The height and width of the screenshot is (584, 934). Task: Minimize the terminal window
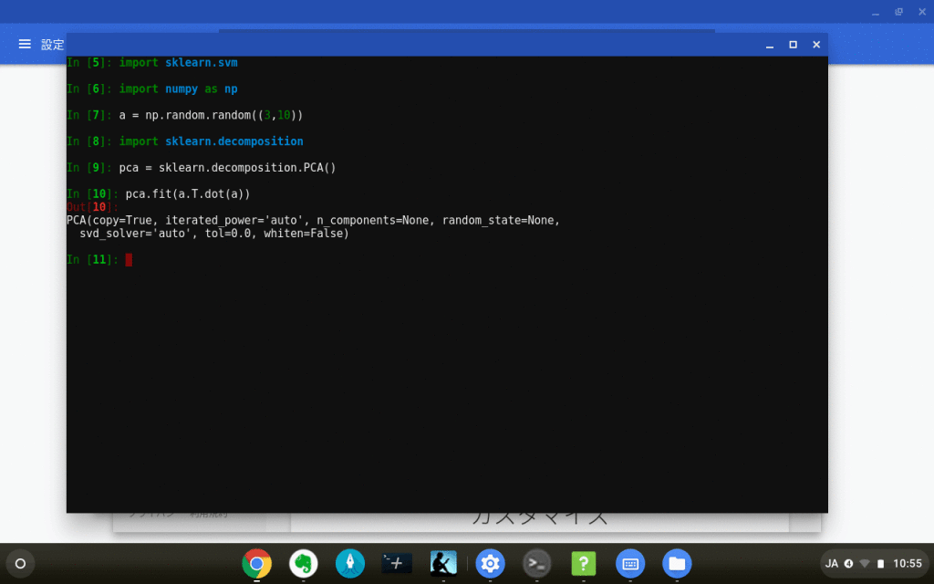tap(769, 44)
